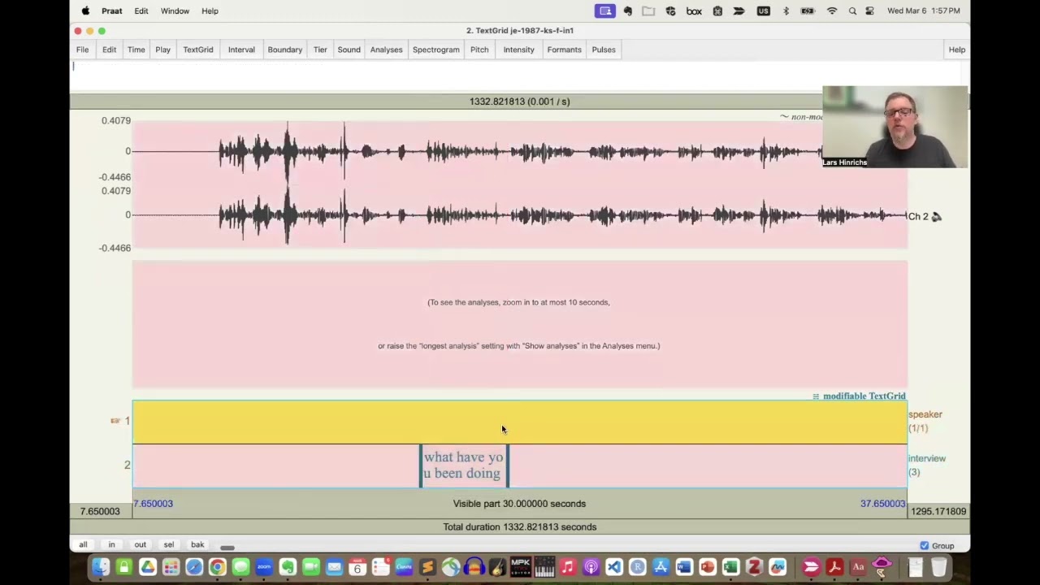This screenshot has height=585, width=1040.
Task: Open the File menu
Action: (x=82, y=50)
